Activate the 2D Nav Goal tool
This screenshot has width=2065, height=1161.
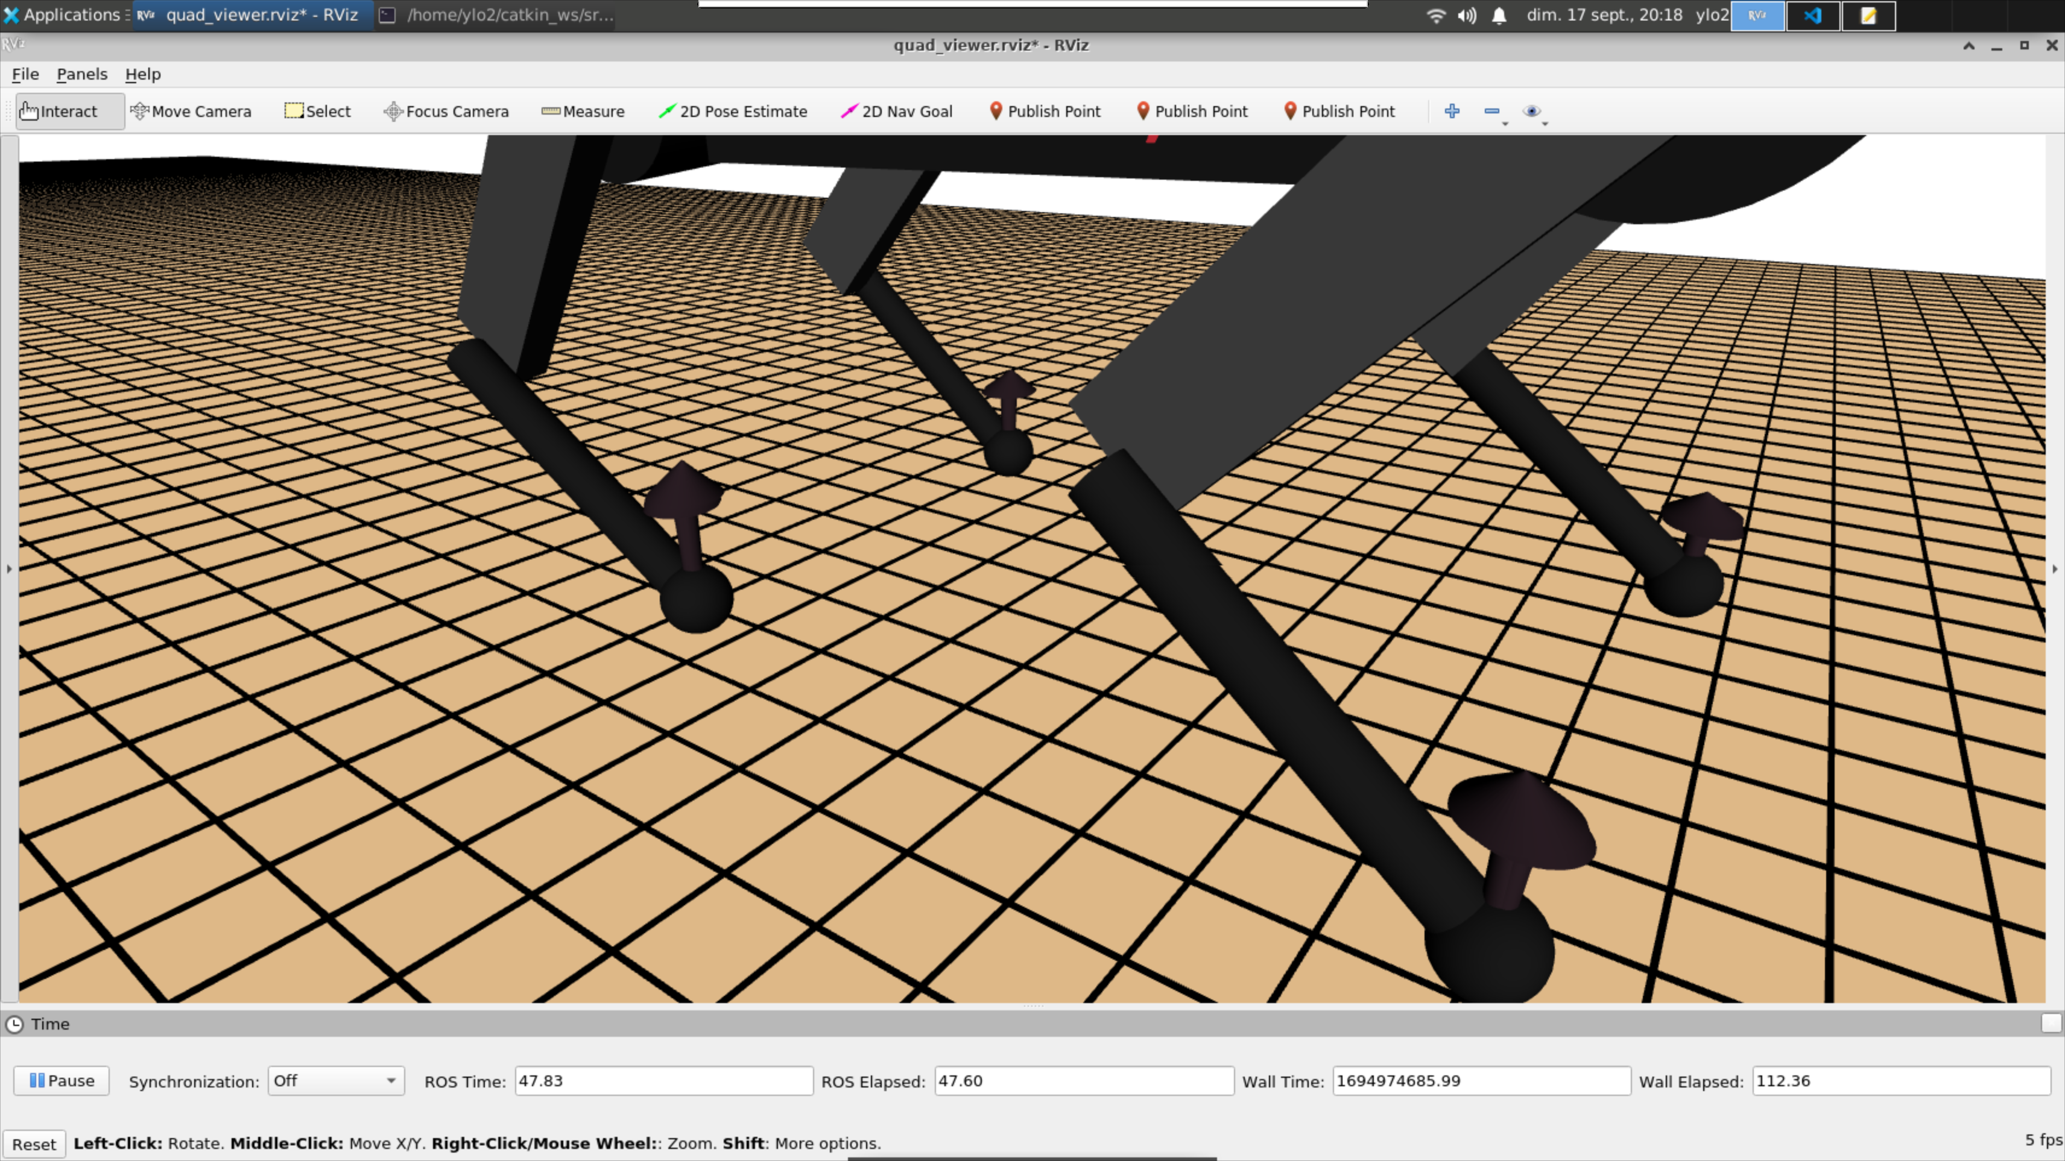pos(898,112)
